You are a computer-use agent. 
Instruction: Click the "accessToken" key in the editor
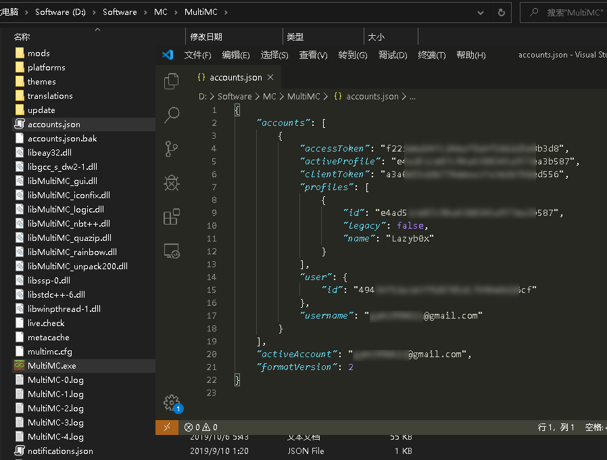point(335,148)
